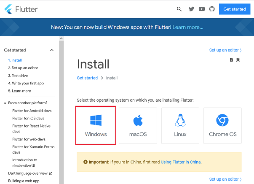Image resolution: width=254 pixels, height=184 pixels.
Task: Click the Flutter logo in the header
Action: [x=21, y=9]
